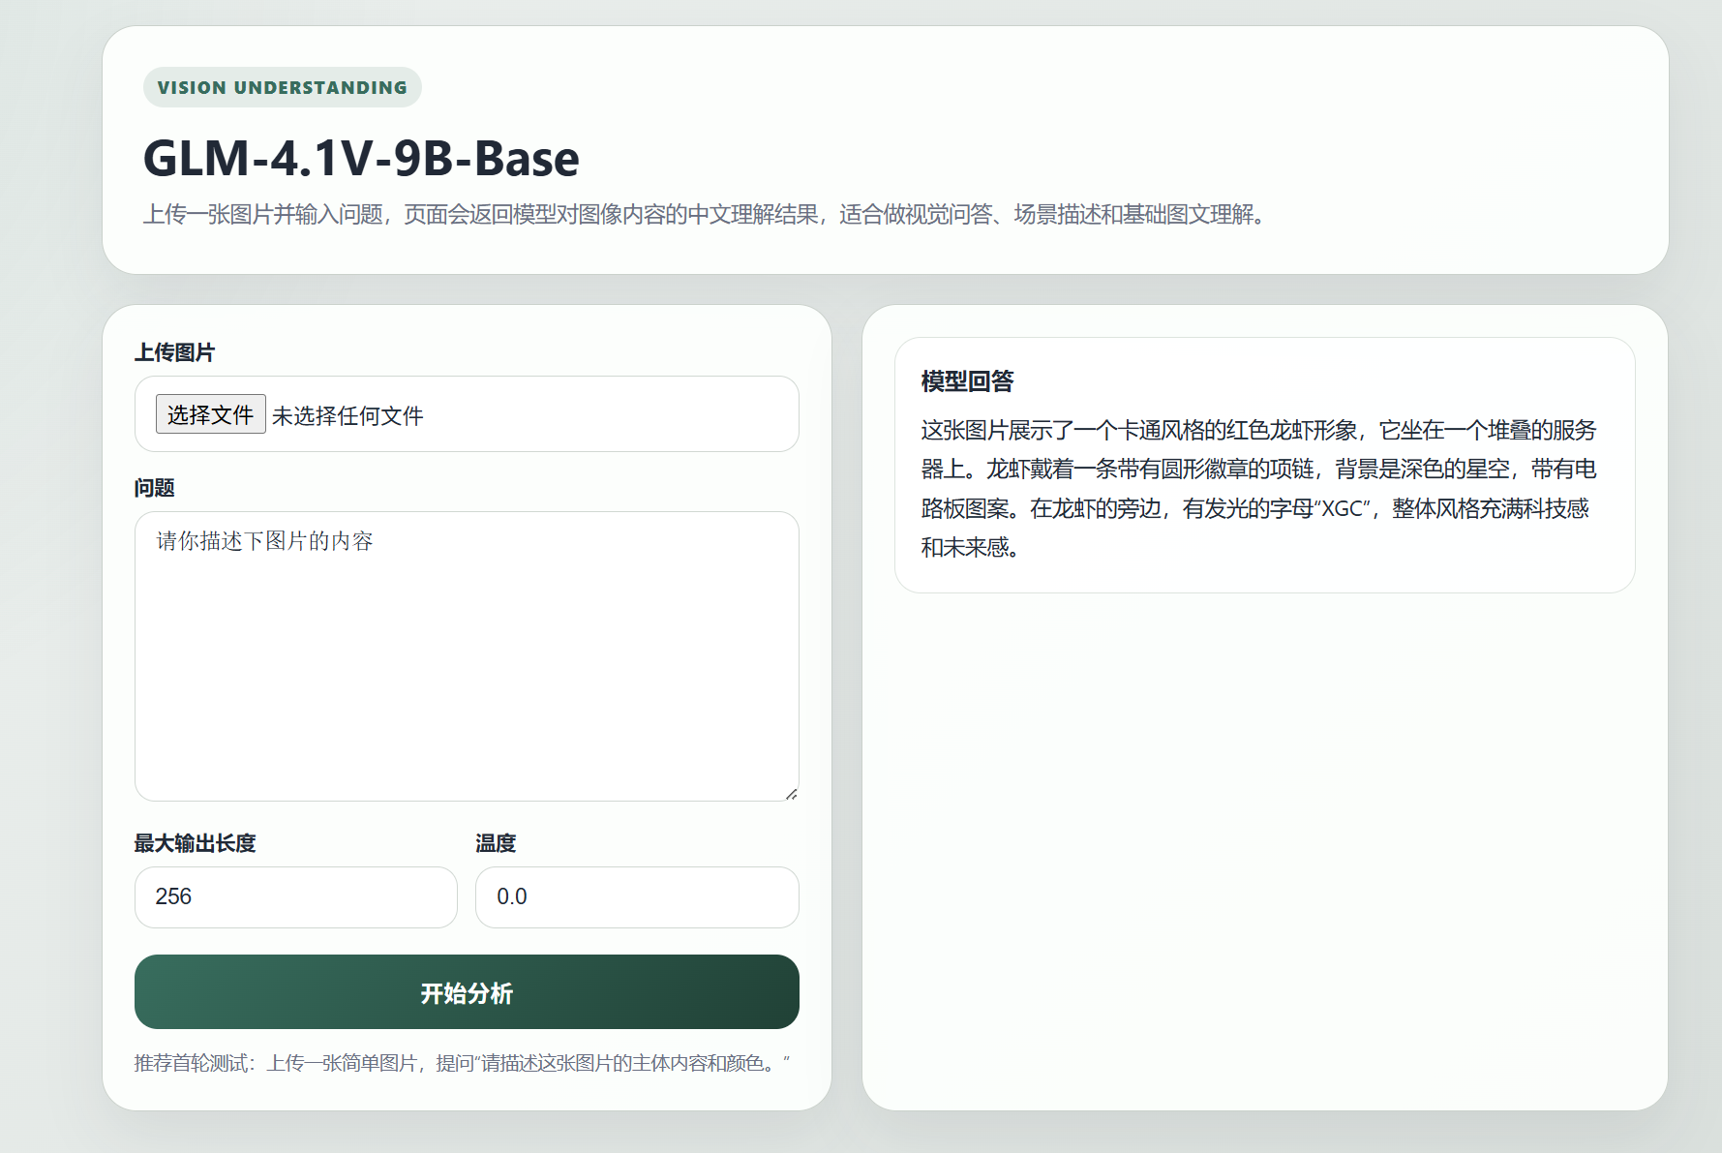1722x1153 pixels.
Task: Click the 温度 value field showing 0.0
Action: (636, 897)
